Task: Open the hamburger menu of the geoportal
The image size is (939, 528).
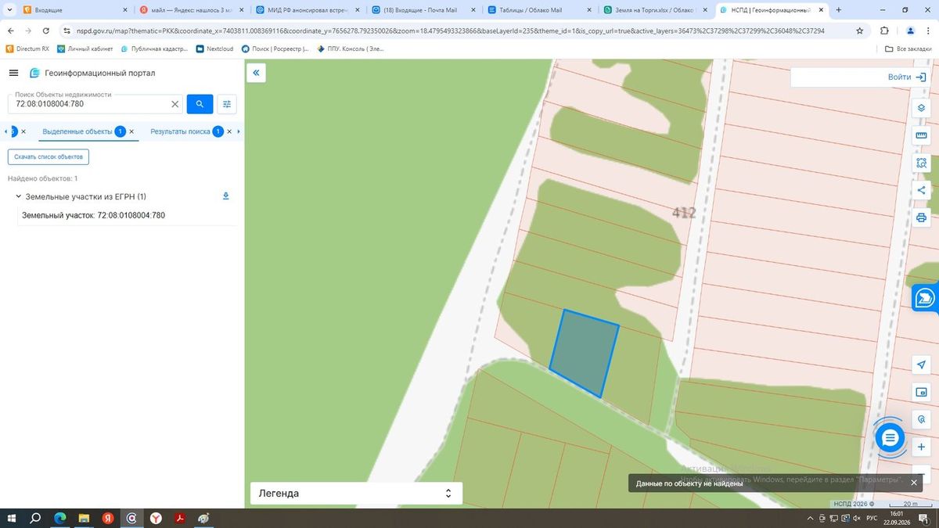Action: coord(13,73)
